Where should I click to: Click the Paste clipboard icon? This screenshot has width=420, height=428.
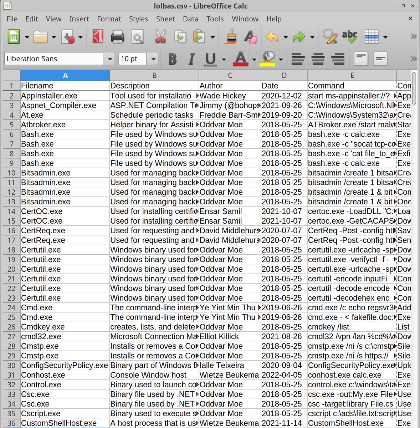(199, 37)
